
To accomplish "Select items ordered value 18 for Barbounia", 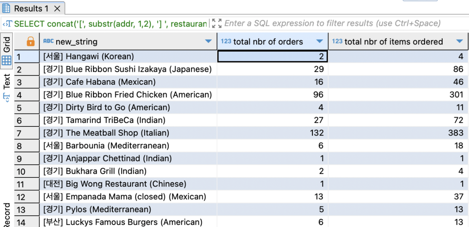I will (398, 146).
